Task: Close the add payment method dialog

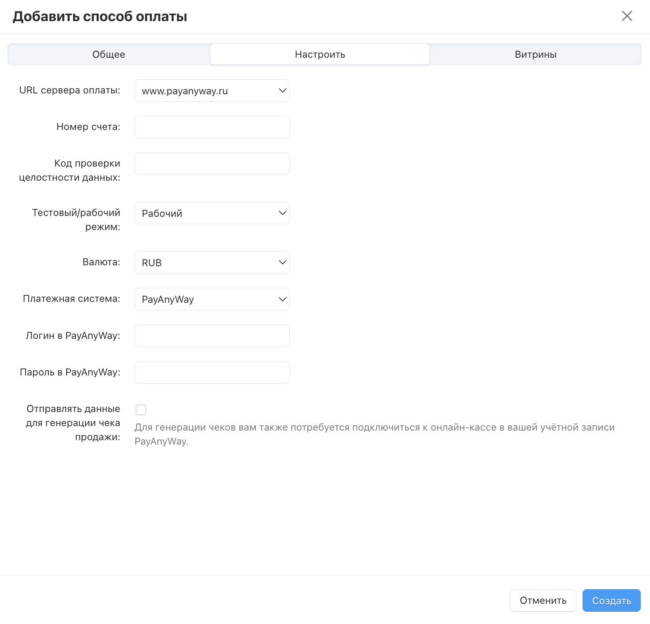Action: pos(627,16)
